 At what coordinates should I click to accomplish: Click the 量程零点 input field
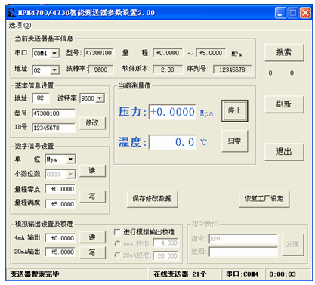60,189
